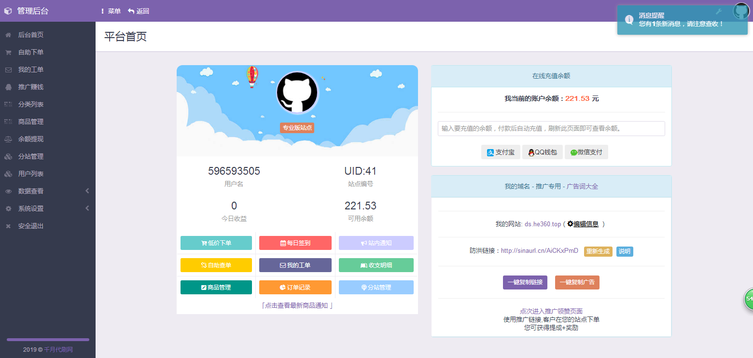753x358 pixels.
Task: Click the orange 订单记录 button
Action: click(x=295, y=287)
